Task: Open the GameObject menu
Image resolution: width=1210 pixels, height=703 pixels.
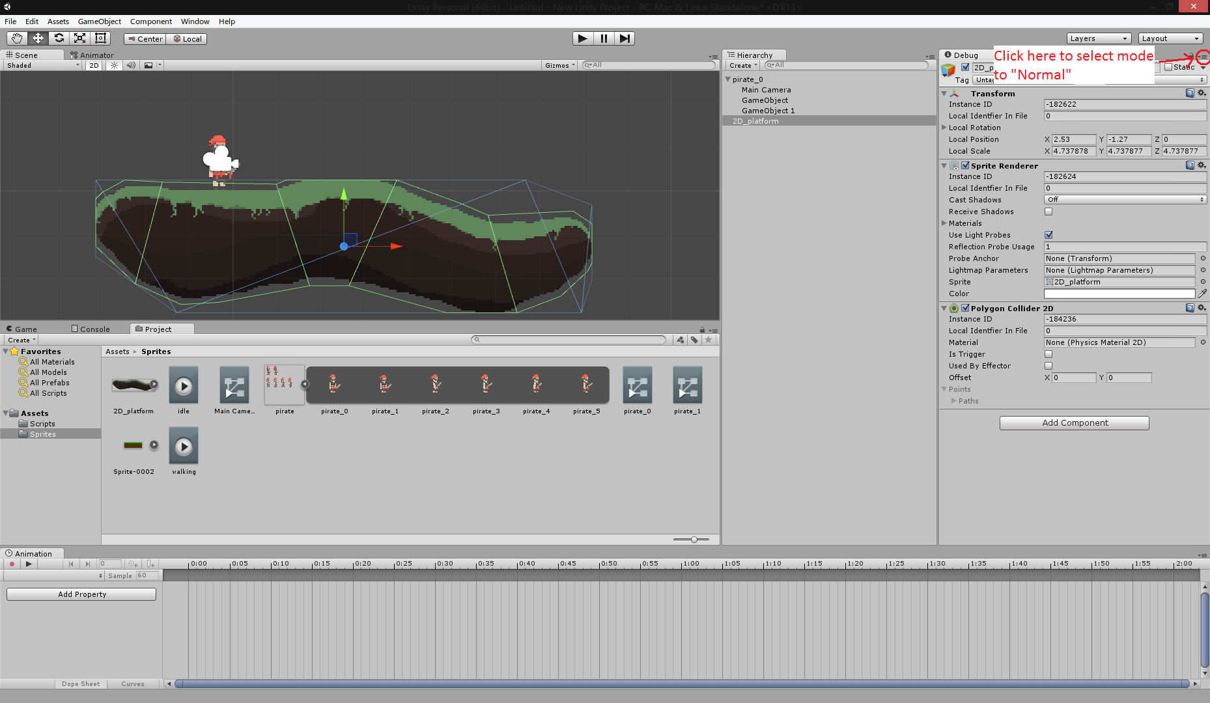Action: click(99, 21)
